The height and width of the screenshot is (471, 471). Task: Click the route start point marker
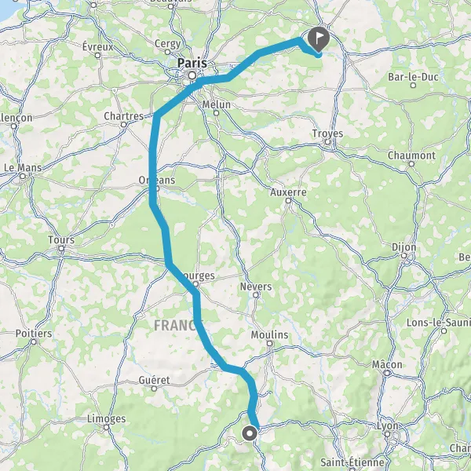coord(250,433)
